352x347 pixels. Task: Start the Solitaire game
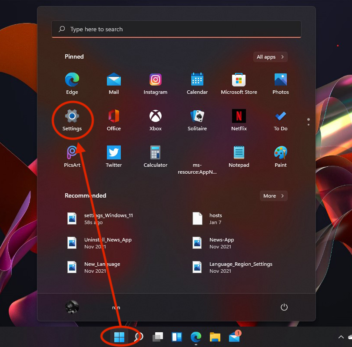[197, 120]
